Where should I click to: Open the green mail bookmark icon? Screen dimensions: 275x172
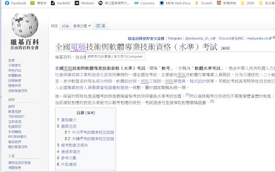point(33,3)
